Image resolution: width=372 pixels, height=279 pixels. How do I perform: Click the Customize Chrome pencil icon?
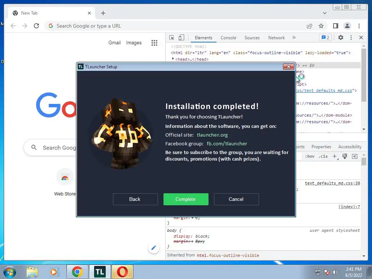[x=154, y=248]
